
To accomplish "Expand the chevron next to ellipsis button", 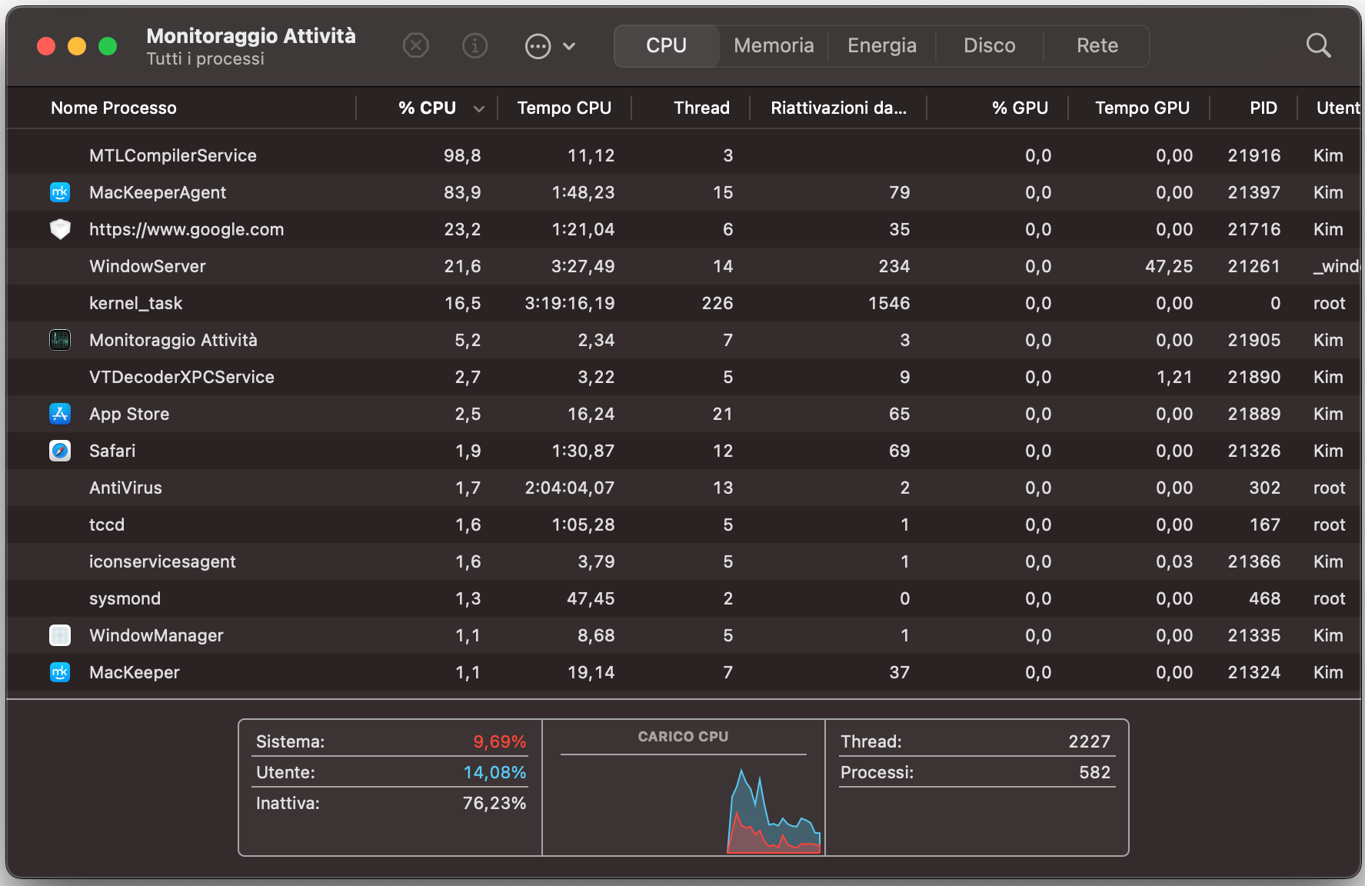I will coord(569,46).
